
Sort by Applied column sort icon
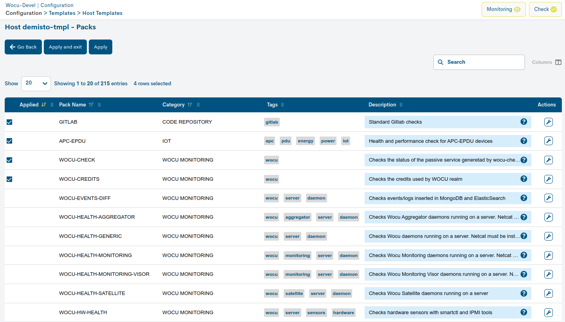point(44,105)
